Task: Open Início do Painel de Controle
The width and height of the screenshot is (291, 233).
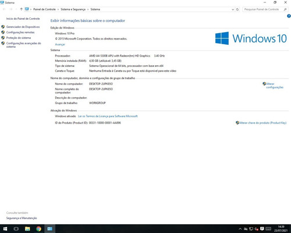Action: 23,19
